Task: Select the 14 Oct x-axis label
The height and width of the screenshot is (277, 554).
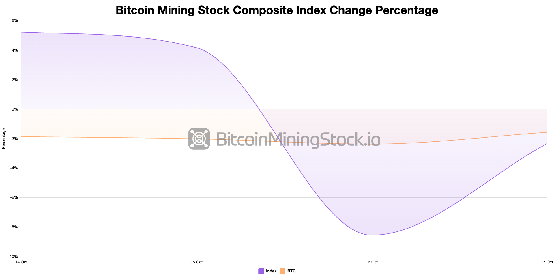Action: pyautogui.click(x=22, y=262)
